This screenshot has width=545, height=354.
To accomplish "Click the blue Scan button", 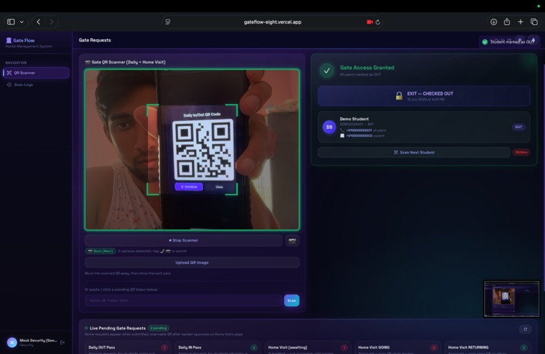I will (291, 301).
